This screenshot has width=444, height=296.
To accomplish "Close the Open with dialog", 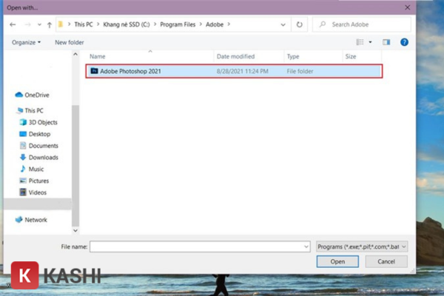I will pos(407,7).
